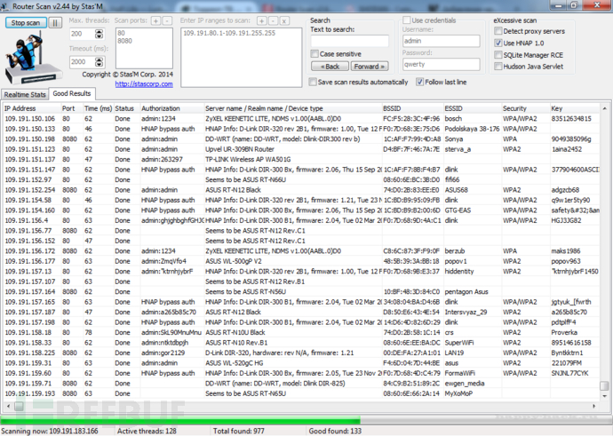Sort by the Port column header
Image resolution: width=613 pixels, height=436 pixels.
pyautogui.click(x=72, y=108)
